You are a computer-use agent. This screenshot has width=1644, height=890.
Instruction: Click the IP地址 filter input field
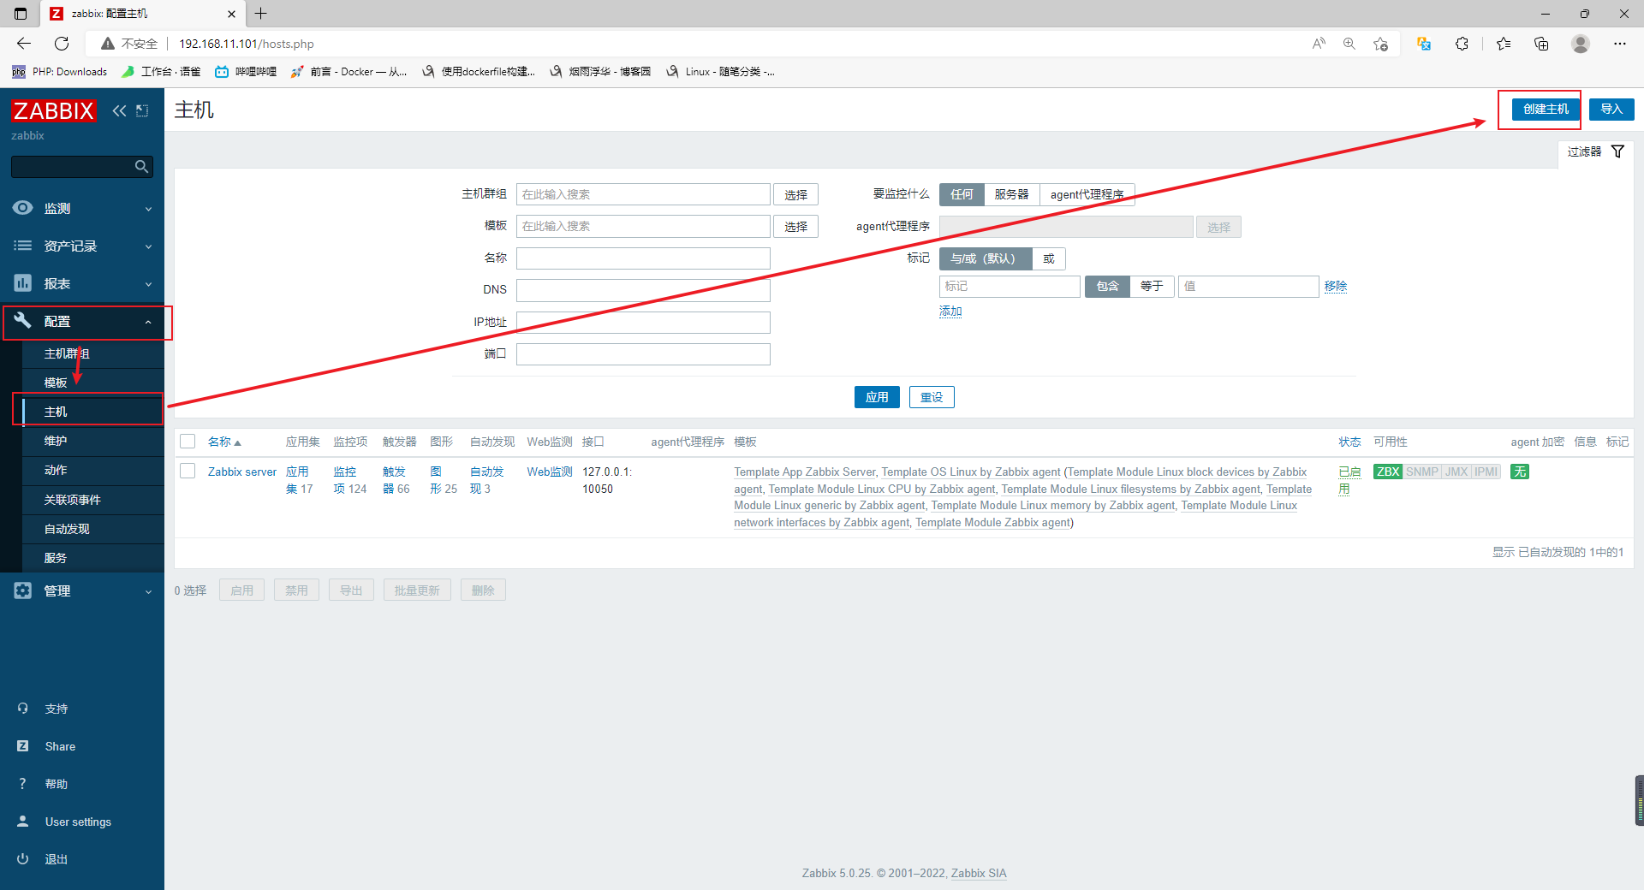[x=643, y=323]
